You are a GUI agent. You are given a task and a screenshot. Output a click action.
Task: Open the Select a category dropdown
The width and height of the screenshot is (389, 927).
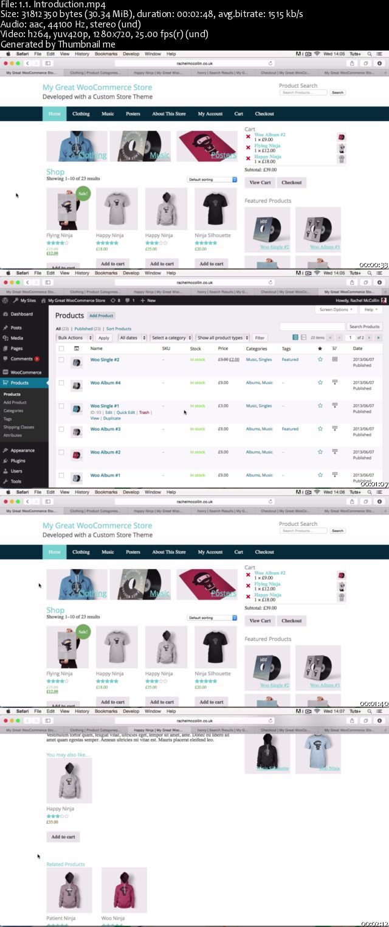click(171, 338)
